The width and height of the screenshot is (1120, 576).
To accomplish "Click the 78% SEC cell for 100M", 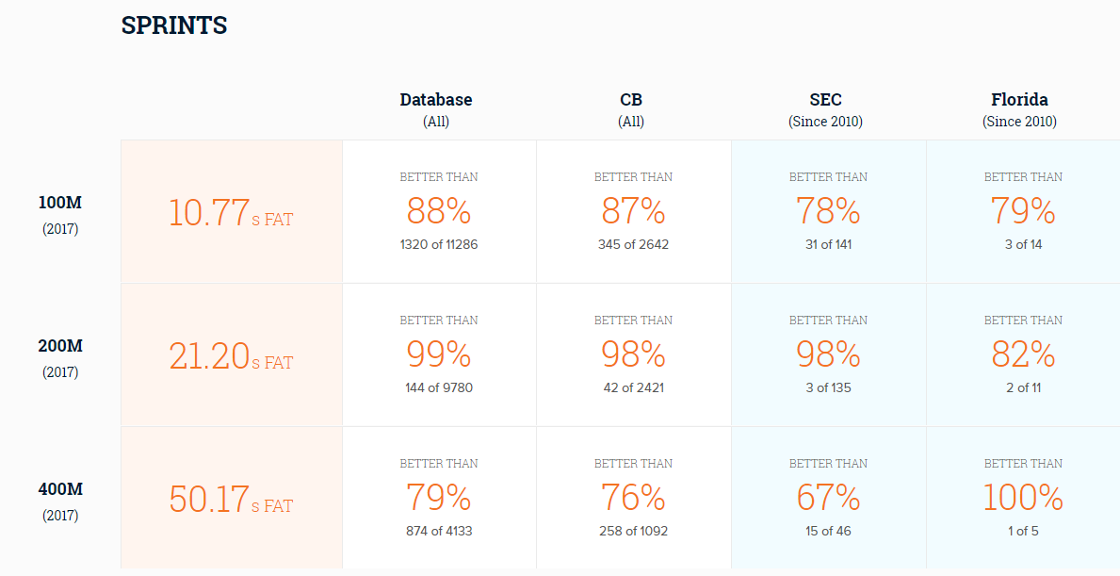I will point(829,211).
